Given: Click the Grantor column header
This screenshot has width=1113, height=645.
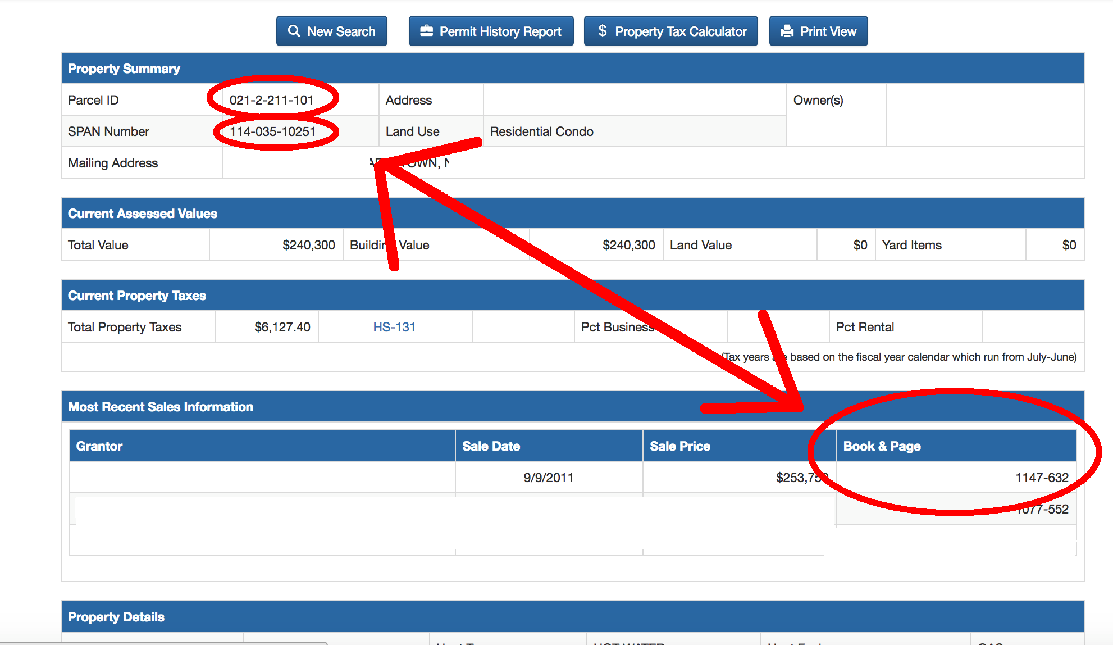Looking at the screenshot, I should click(x=99, y=446).
